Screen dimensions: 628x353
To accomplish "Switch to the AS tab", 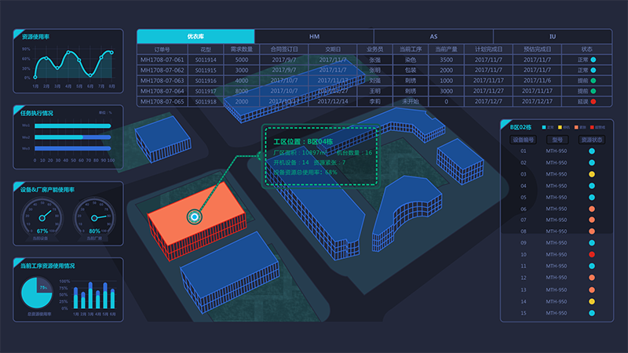I will point(433,36).
